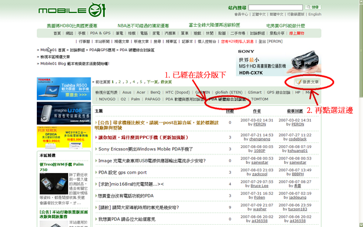Sort by the 最新回應 column header
Image resolution: width=363 pixels, height=227 pixels.
pyautogui.click(x=295, y=111)
